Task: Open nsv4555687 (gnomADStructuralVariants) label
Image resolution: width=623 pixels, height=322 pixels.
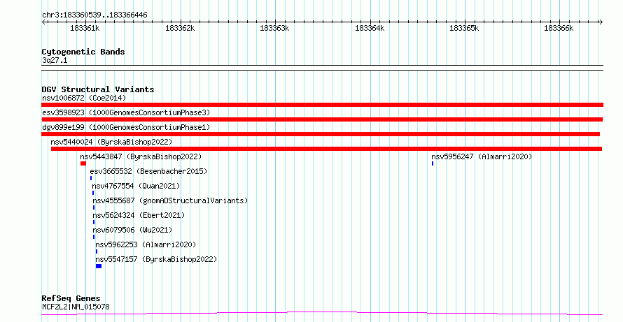Action: [170, 200]
